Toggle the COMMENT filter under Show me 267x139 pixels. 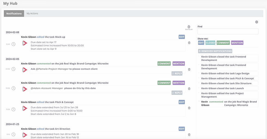point(223,43)
